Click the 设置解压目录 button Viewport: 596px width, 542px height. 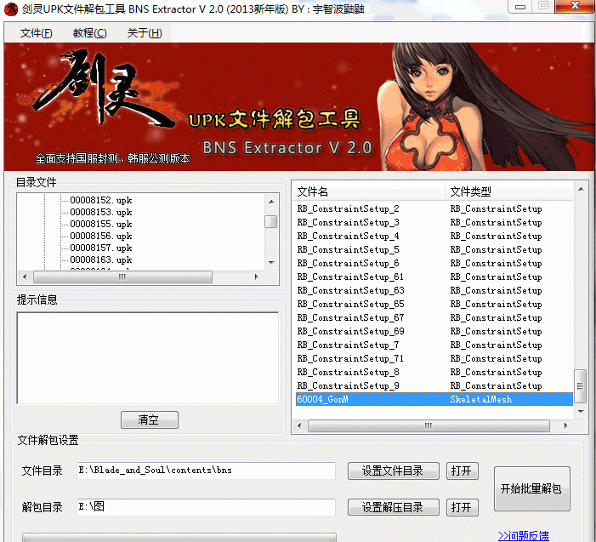[x=394, y=507]
